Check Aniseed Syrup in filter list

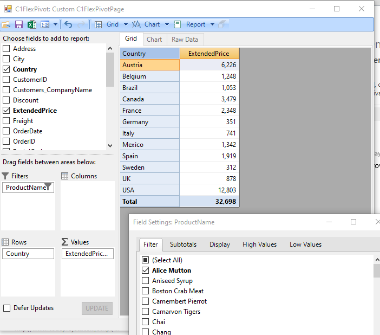(145, 281)
